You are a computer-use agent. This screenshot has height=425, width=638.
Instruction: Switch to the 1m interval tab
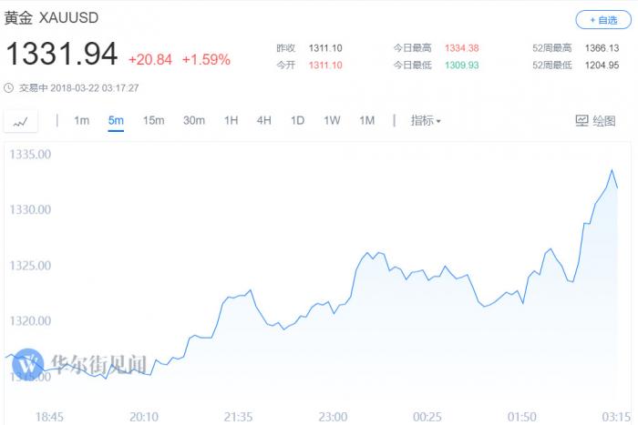(81, 121)
